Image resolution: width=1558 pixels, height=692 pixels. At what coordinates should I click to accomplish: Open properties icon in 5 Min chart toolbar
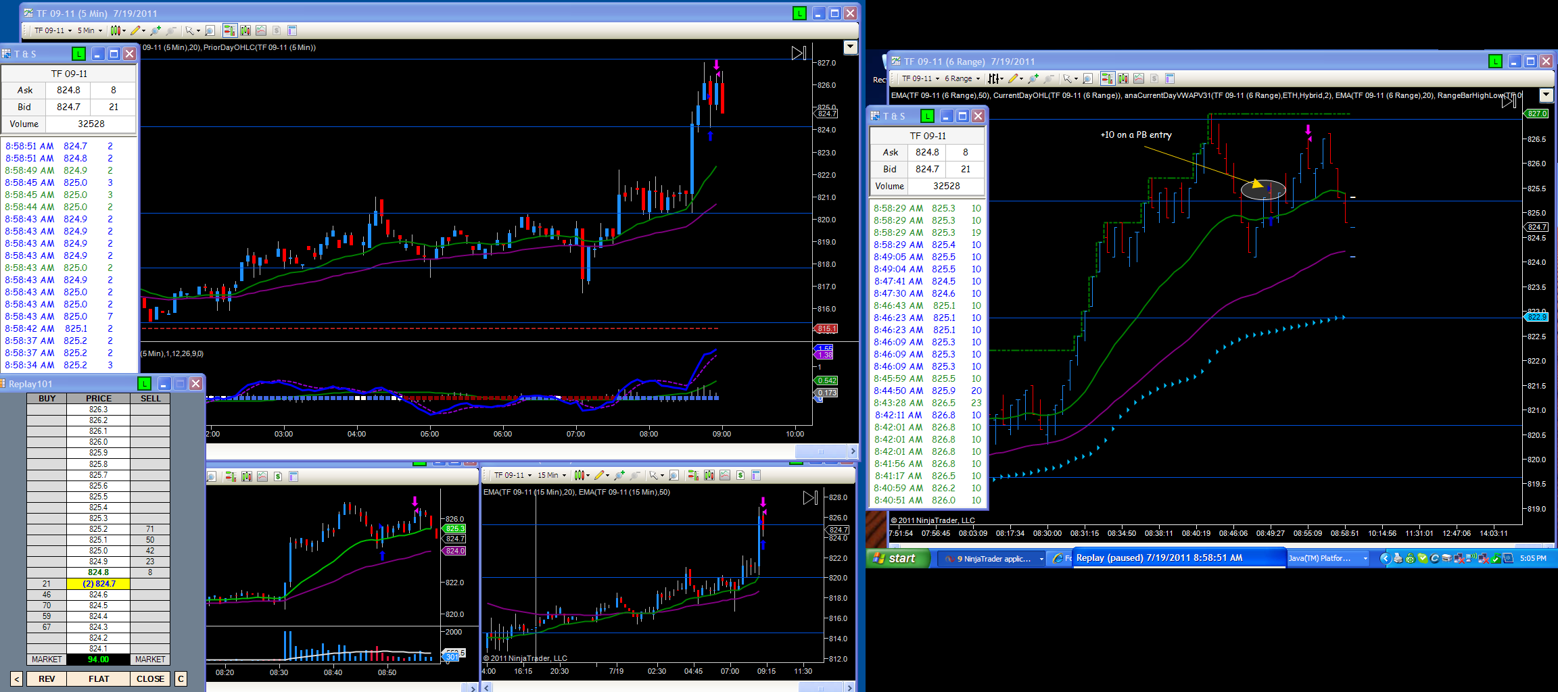(x=292, y=30)
